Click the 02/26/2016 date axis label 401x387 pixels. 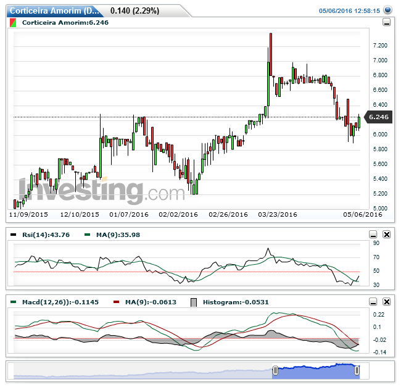(228, 215)
